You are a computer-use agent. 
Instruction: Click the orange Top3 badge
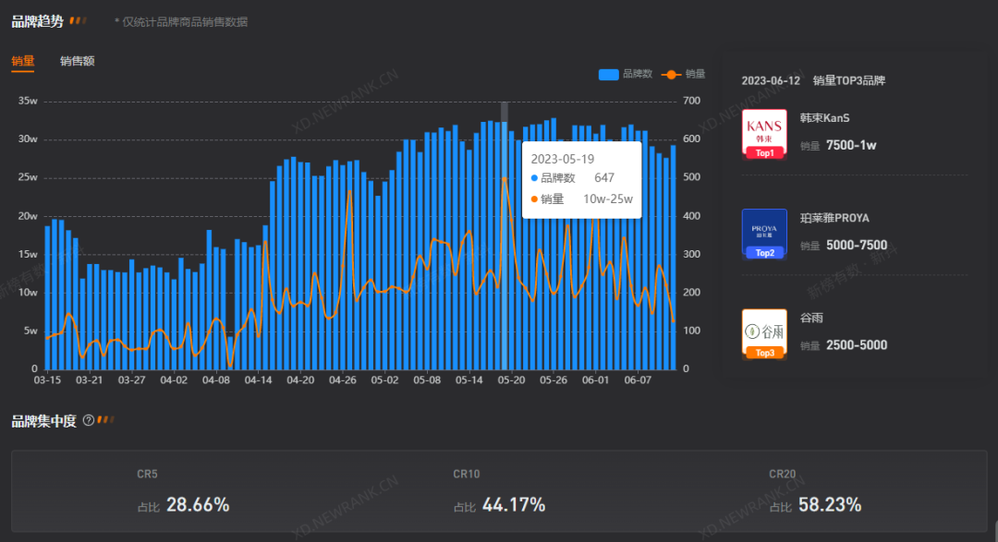click(764, 353)
